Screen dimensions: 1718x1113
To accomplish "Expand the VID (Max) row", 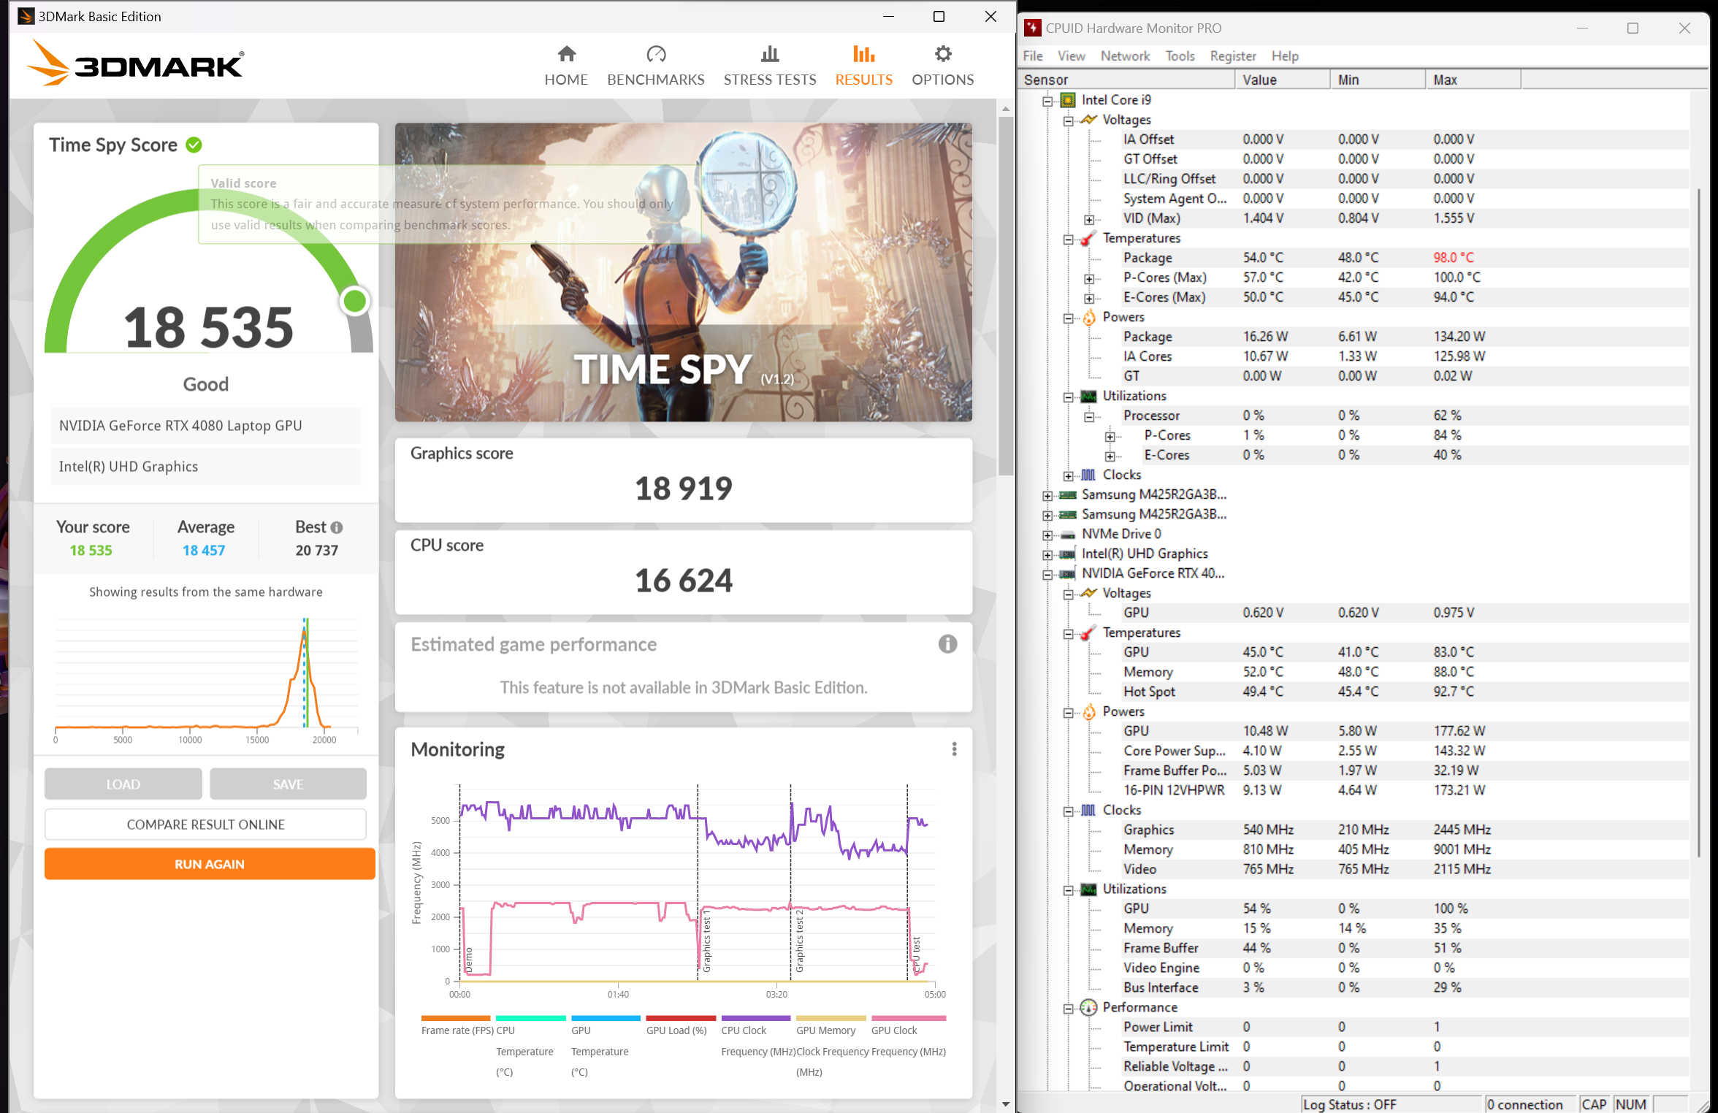I will tap(1089, 219).
